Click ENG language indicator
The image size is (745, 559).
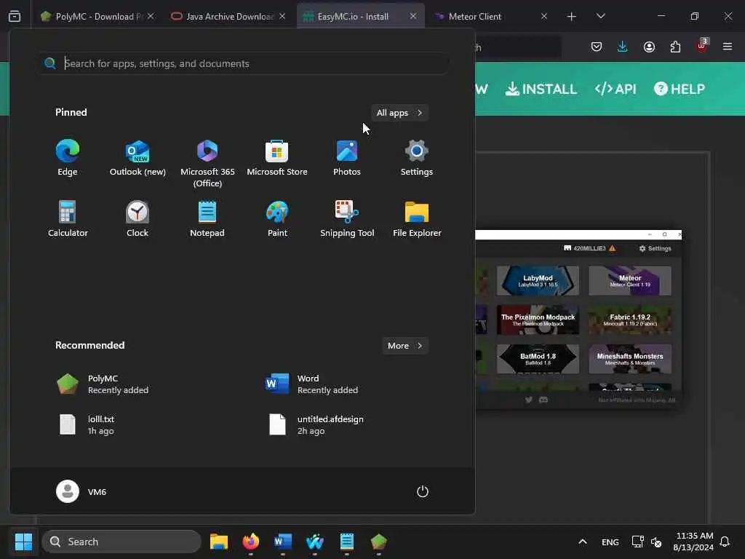(x=610, y=542)
